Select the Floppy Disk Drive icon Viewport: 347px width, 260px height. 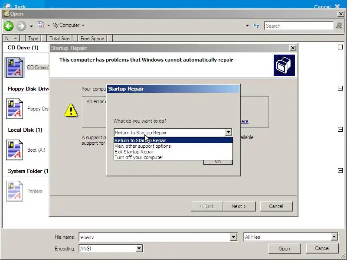(x=15, y=109)
